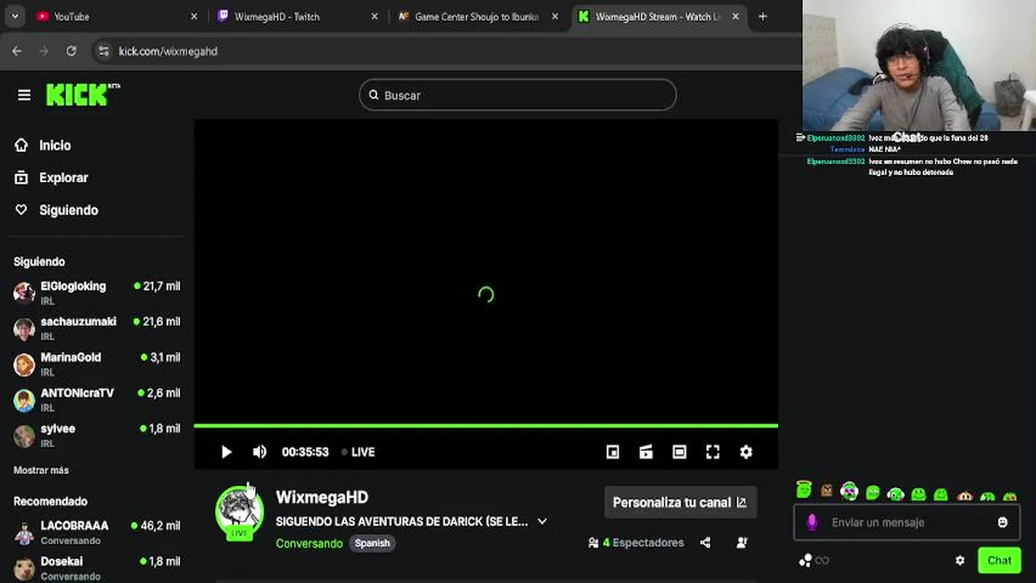The width and height of the screenshot is (1036, 583).
Task: Open video player settings gear
Action: (746, 452)
